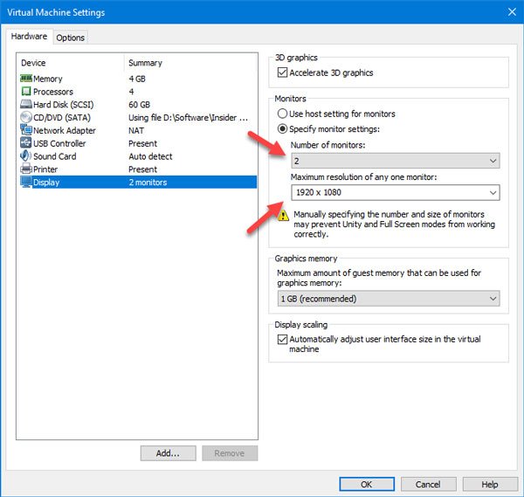524x497 pixels.
Task: Click the Using file D:\Software summary
Action: tap(188, 118)
